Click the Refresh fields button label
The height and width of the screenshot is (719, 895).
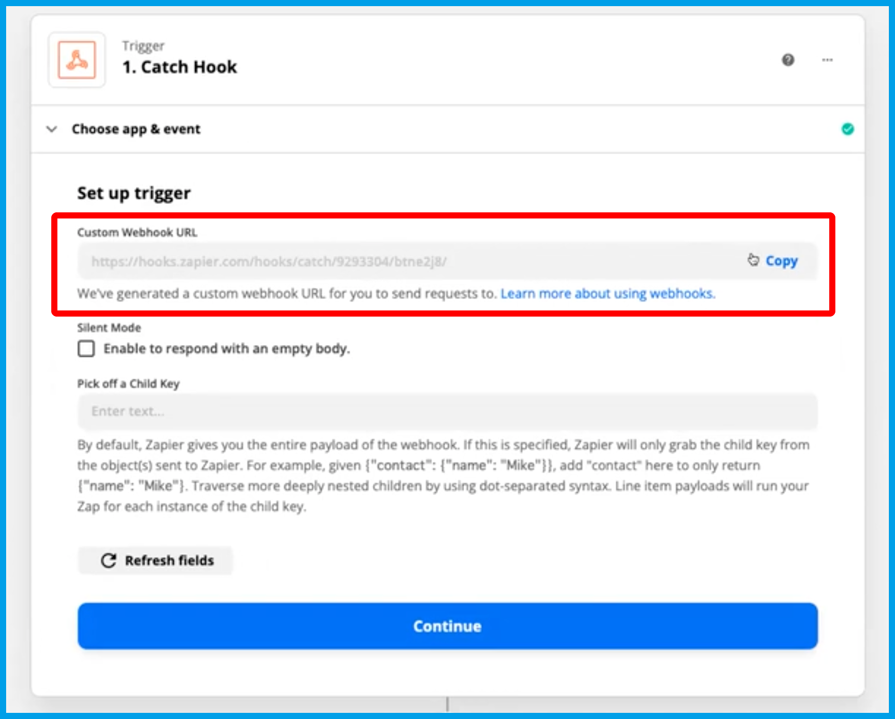tap(169, 560)
